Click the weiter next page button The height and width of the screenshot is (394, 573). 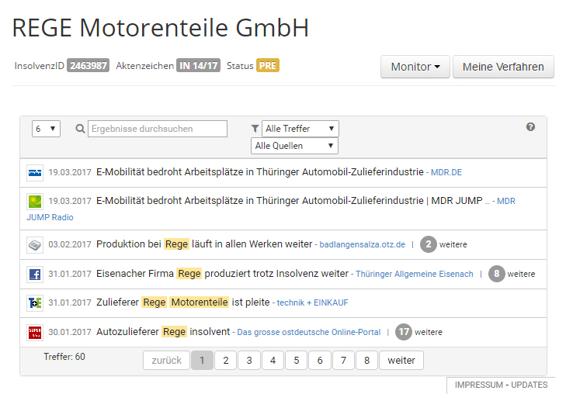pos(401,361)
